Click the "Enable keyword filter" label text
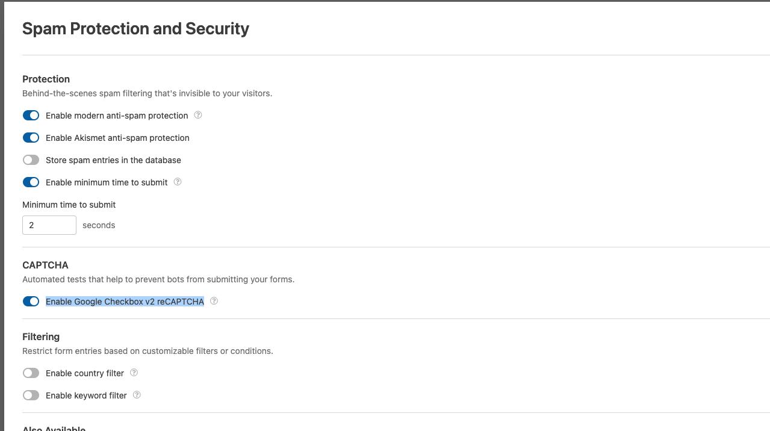 pyautogui.click(x=86, y=395)
